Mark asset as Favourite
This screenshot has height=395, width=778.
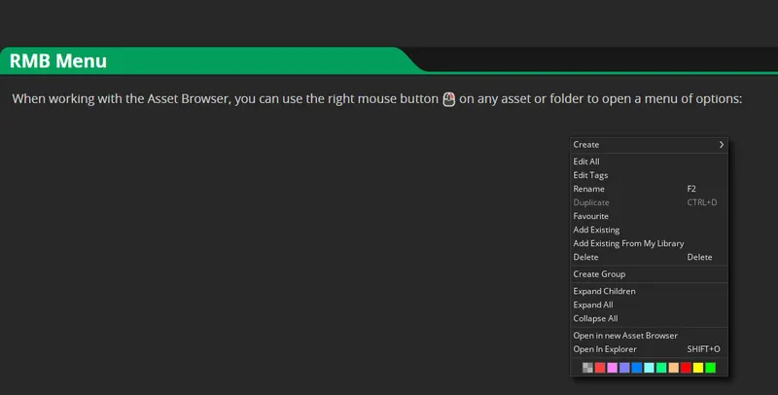coord(590,216)
